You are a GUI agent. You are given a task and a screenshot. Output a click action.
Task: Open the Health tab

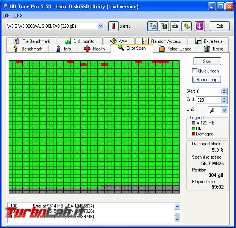tap(94, 49)
